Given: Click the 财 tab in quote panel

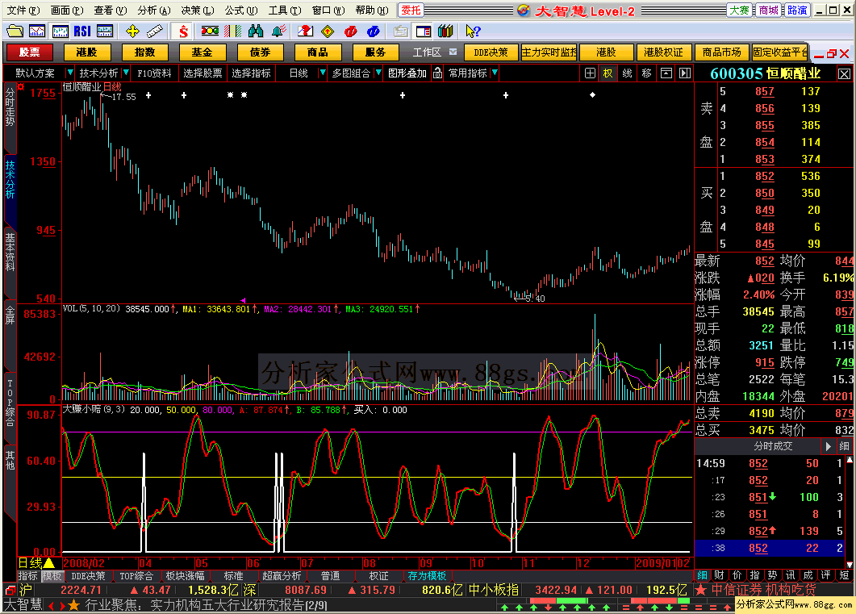Looking at the screenshot, I should (720, 574).
